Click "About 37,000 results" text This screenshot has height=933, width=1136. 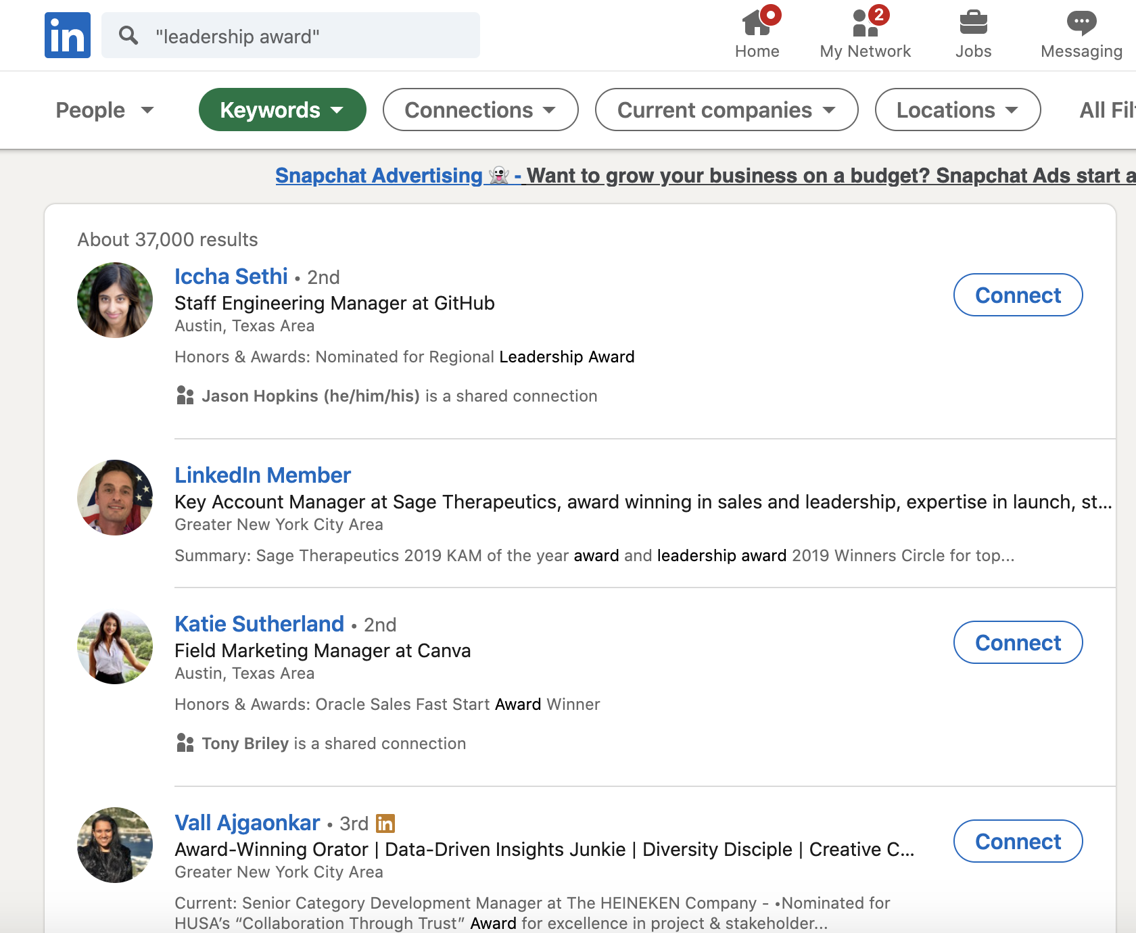click(x=168, y=239)
